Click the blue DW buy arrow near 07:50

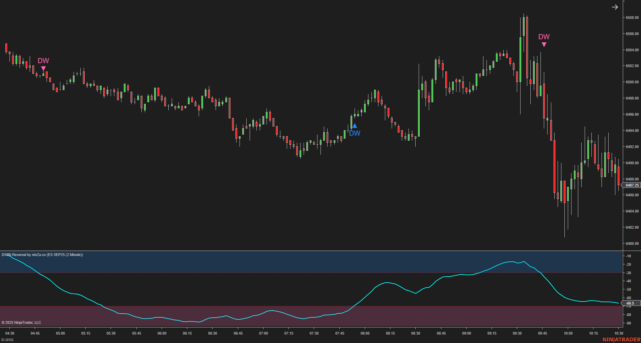coord(354,125)
